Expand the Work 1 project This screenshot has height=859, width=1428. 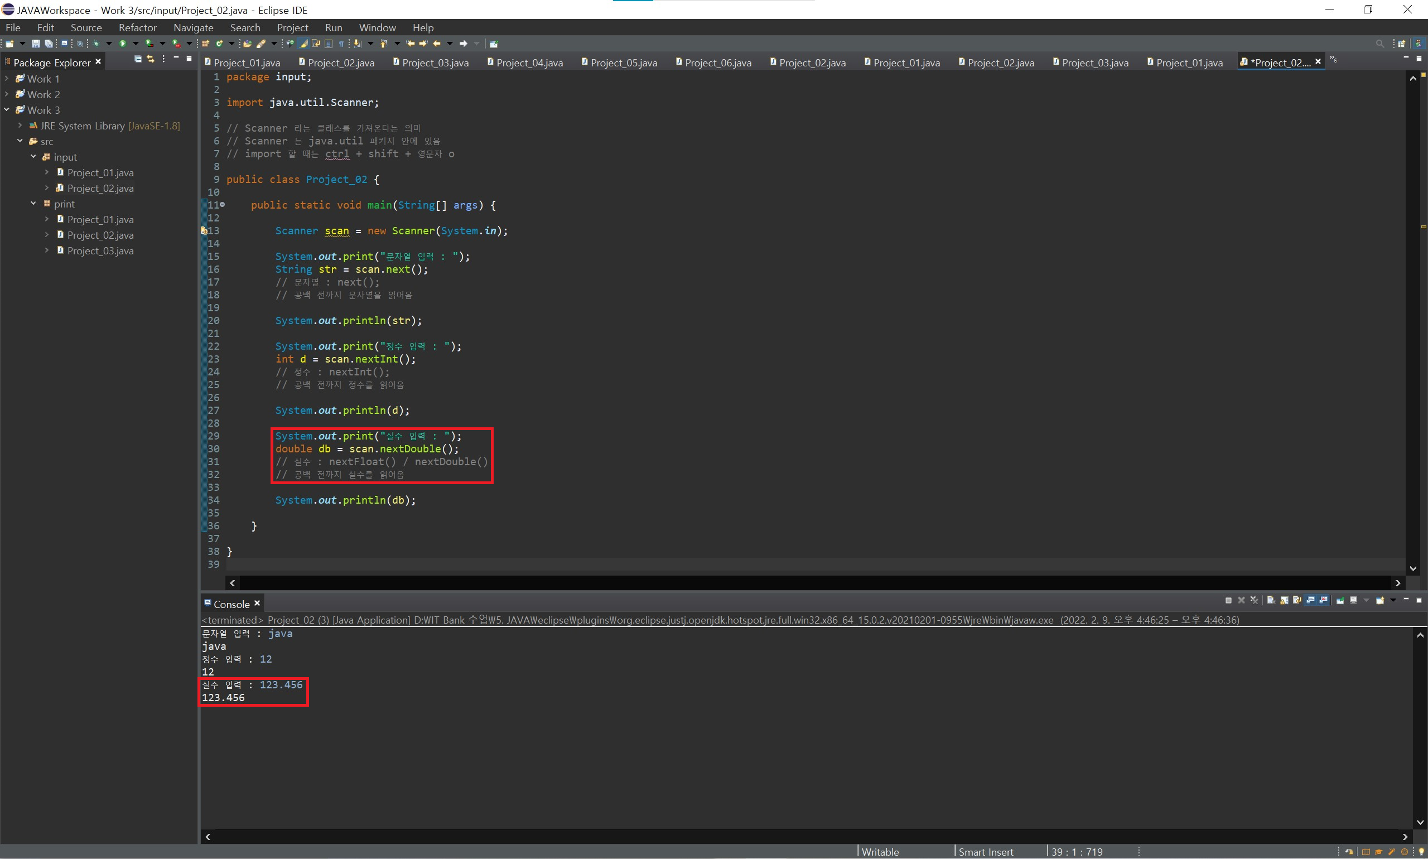coord(6,78)
